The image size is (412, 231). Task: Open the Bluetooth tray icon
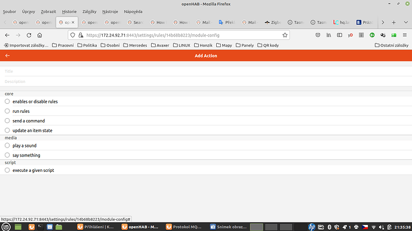click(330, 227)
